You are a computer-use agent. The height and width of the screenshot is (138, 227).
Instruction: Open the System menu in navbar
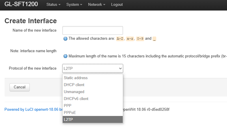(x=74, y=5)
